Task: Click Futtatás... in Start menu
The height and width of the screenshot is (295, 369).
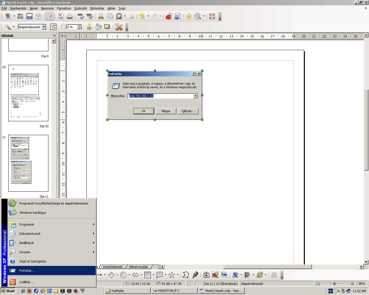Action: point(52,271)
